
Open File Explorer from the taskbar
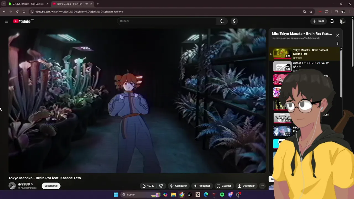coord(173,195)
